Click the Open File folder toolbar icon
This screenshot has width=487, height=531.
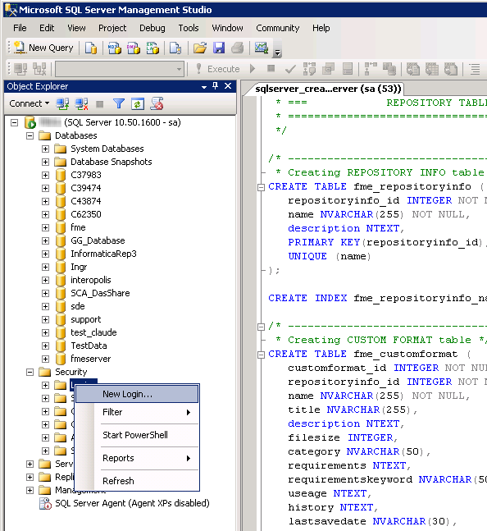tap(200, 48)
